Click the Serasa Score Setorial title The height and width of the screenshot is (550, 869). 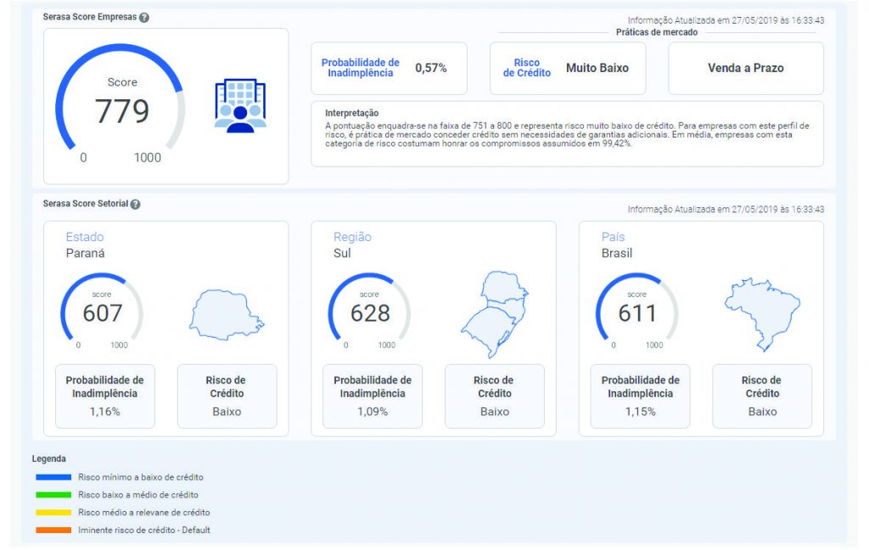(x=86, y=204)
